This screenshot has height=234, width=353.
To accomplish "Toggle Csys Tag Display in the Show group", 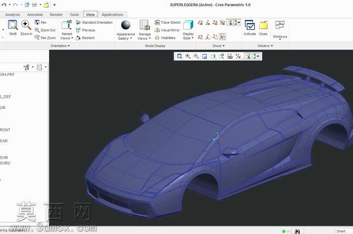I will (x=222, y=37).
